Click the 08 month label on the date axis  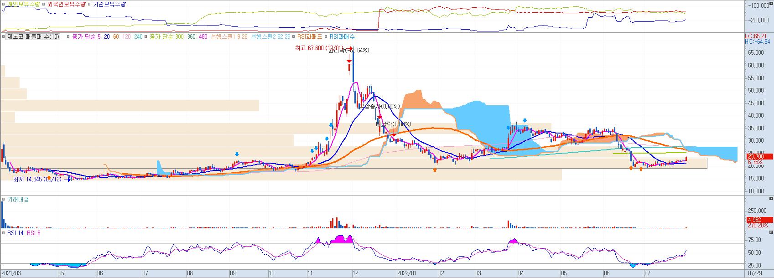190,273
